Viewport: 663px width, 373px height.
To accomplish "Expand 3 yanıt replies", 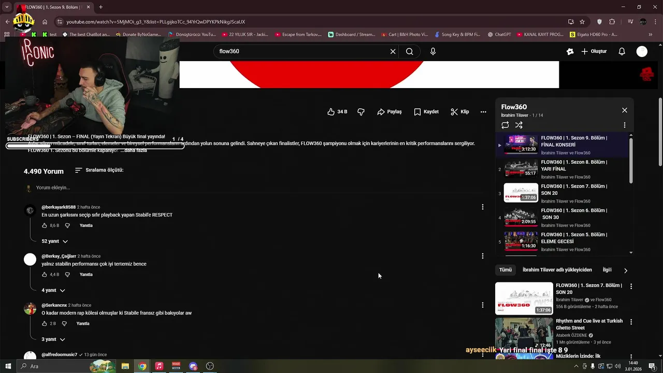I will pyautogui.click(x=53, y=339).
